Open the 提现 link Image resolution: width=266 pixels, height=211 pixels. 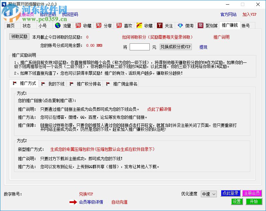pos(203,47)
